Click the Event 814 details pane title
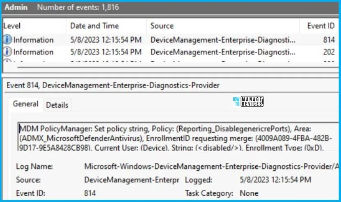Screen dimensions: 341x202 (x=113, y=85)
